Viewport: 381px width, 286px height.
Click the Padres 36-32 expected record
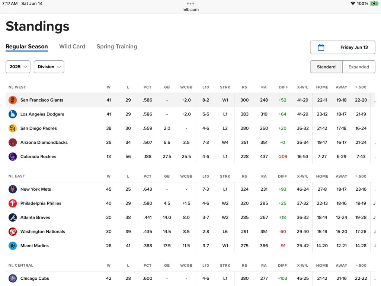(x=302, y=128)
